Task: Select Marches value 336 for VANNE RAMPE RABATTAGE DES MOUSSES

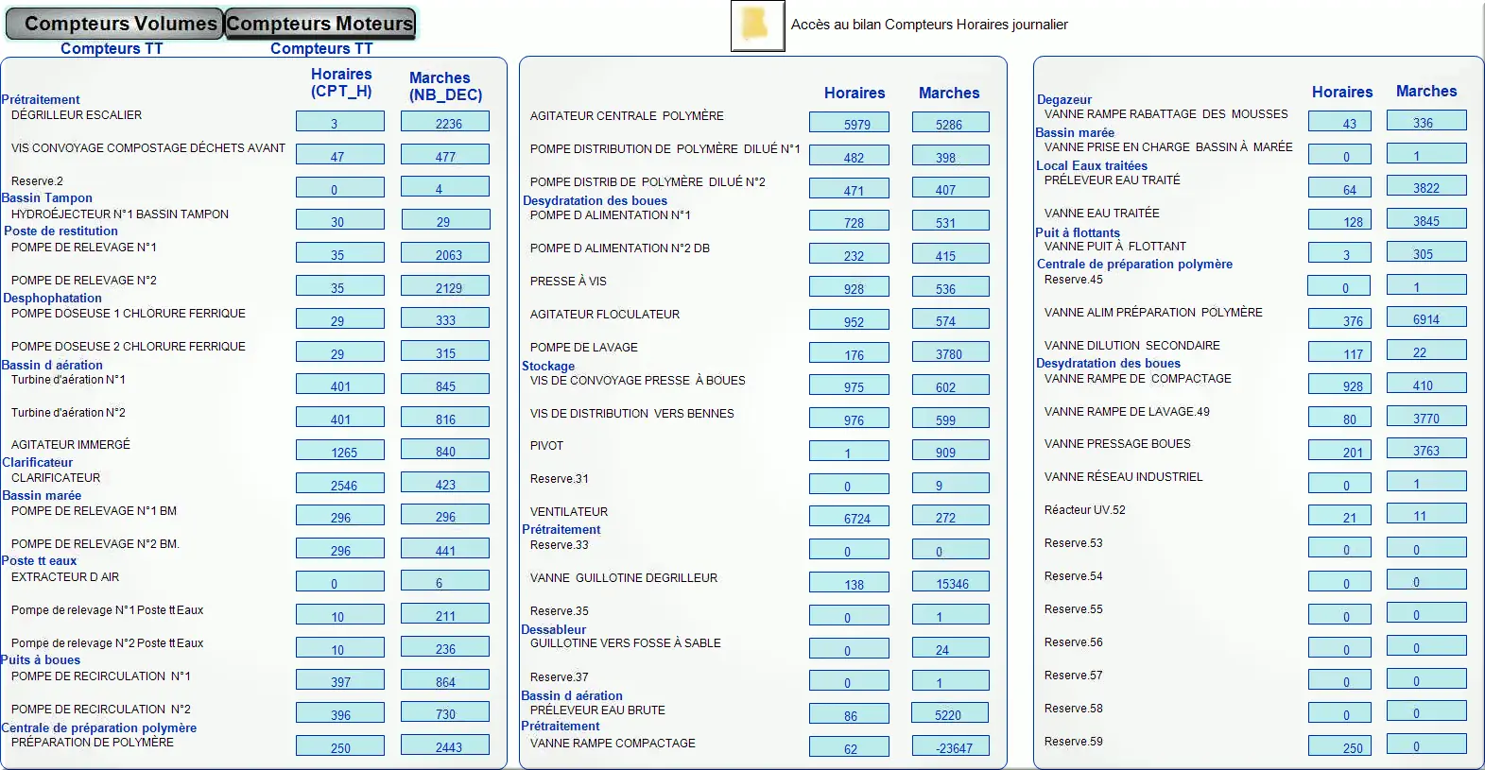Action: (x=1426, y=121)
